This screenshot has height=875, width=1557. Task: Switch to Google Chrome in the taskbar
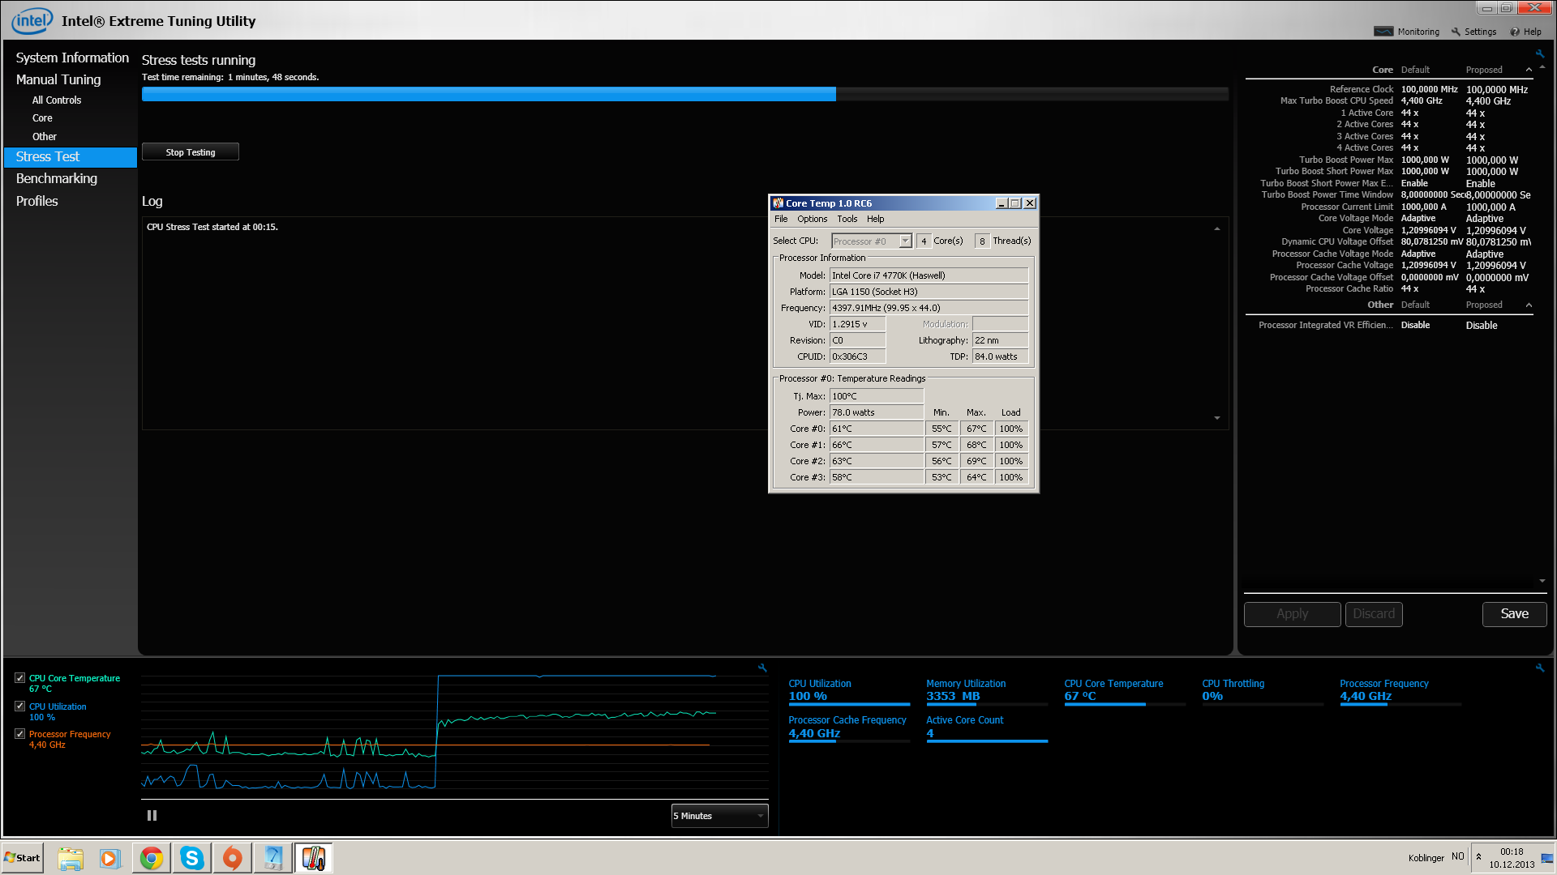[x=151, y=858]
